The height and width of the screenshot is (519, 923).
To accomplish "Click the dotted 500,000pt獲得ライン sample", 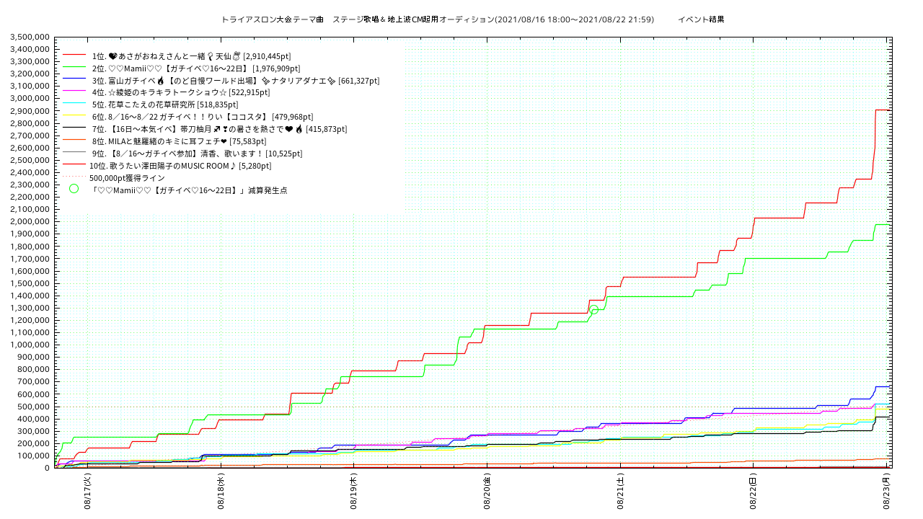I will 74,177.
